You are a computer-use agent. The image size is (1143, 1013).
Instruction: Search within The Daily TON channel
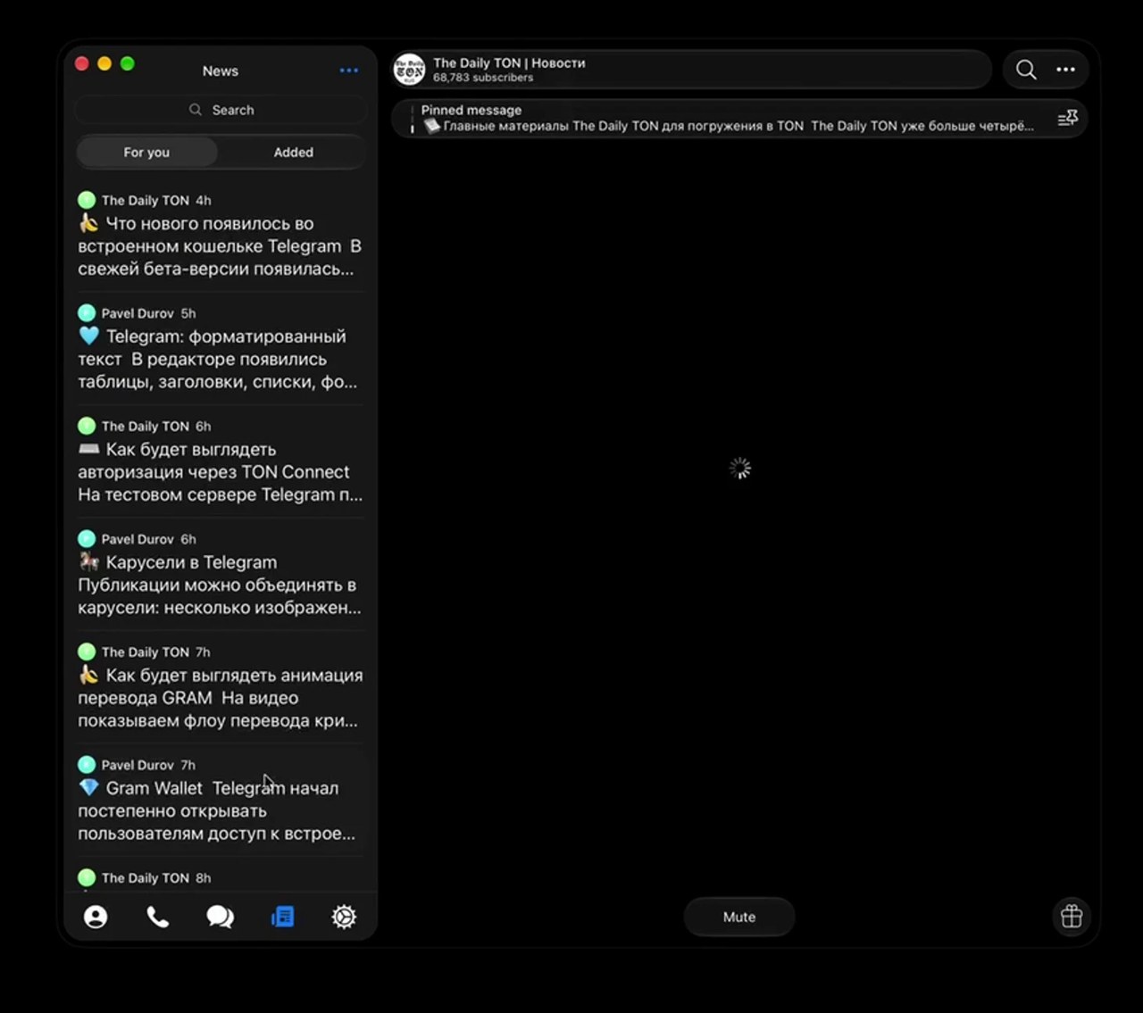[1026, 70]
